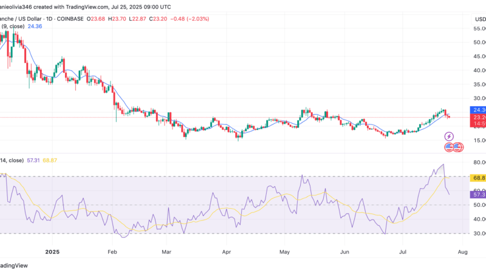Click the Aug label on time axis

[x=463, y=252]
